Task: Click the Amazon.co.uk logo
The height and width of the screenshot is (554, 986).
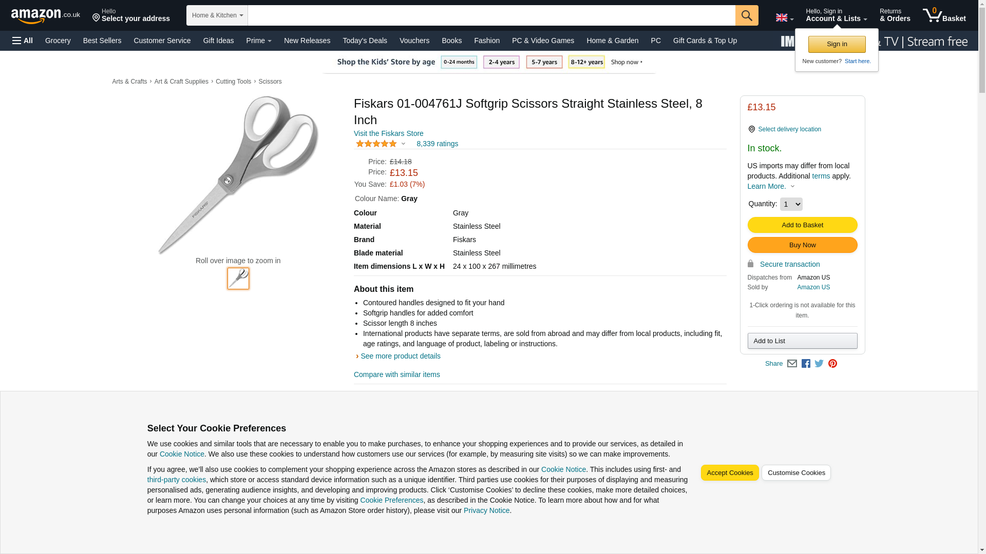Action: click(45, 16)
